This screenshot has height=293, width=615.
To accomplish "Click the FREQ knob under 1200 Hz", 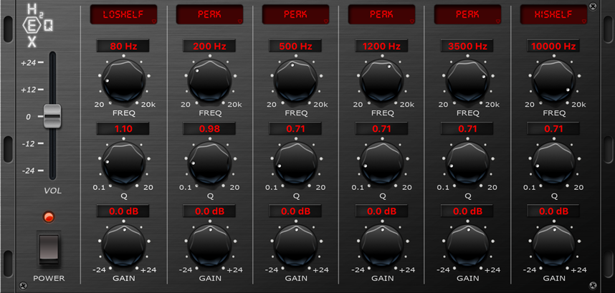I will tap(381, 80).
